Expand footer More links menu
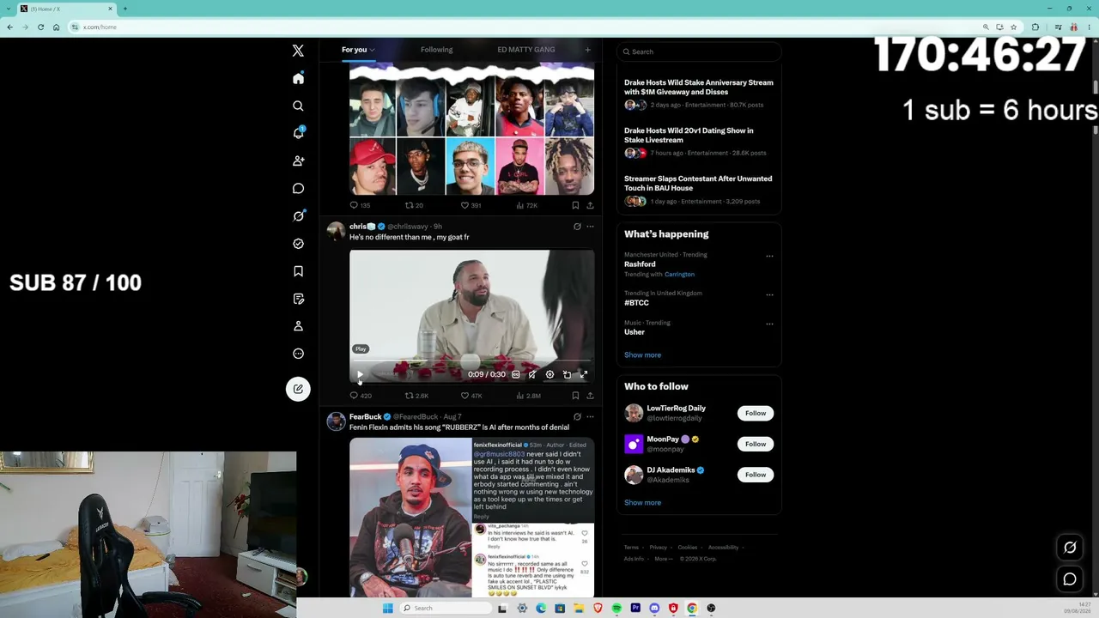 point(663,559)
